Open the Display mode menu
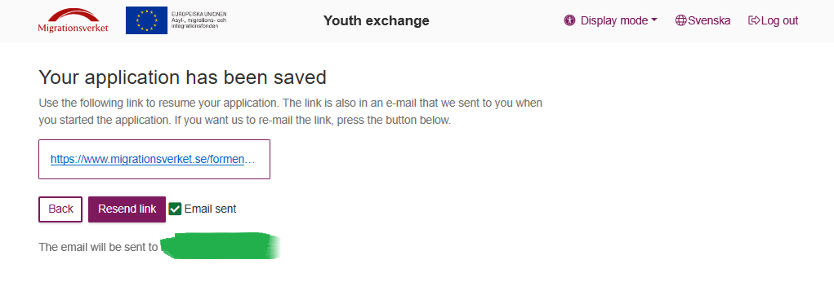The image size is (834, 295). click(611, 20)
